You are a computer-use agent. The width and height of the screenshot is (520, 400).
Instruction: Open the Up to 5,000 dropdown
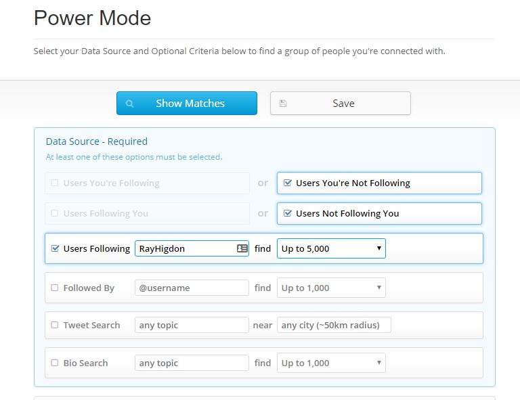(331, 248)
